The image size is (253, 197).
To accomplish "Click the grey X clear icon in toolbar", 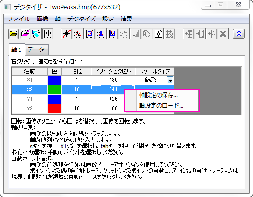I will click(x=223, y=34).
